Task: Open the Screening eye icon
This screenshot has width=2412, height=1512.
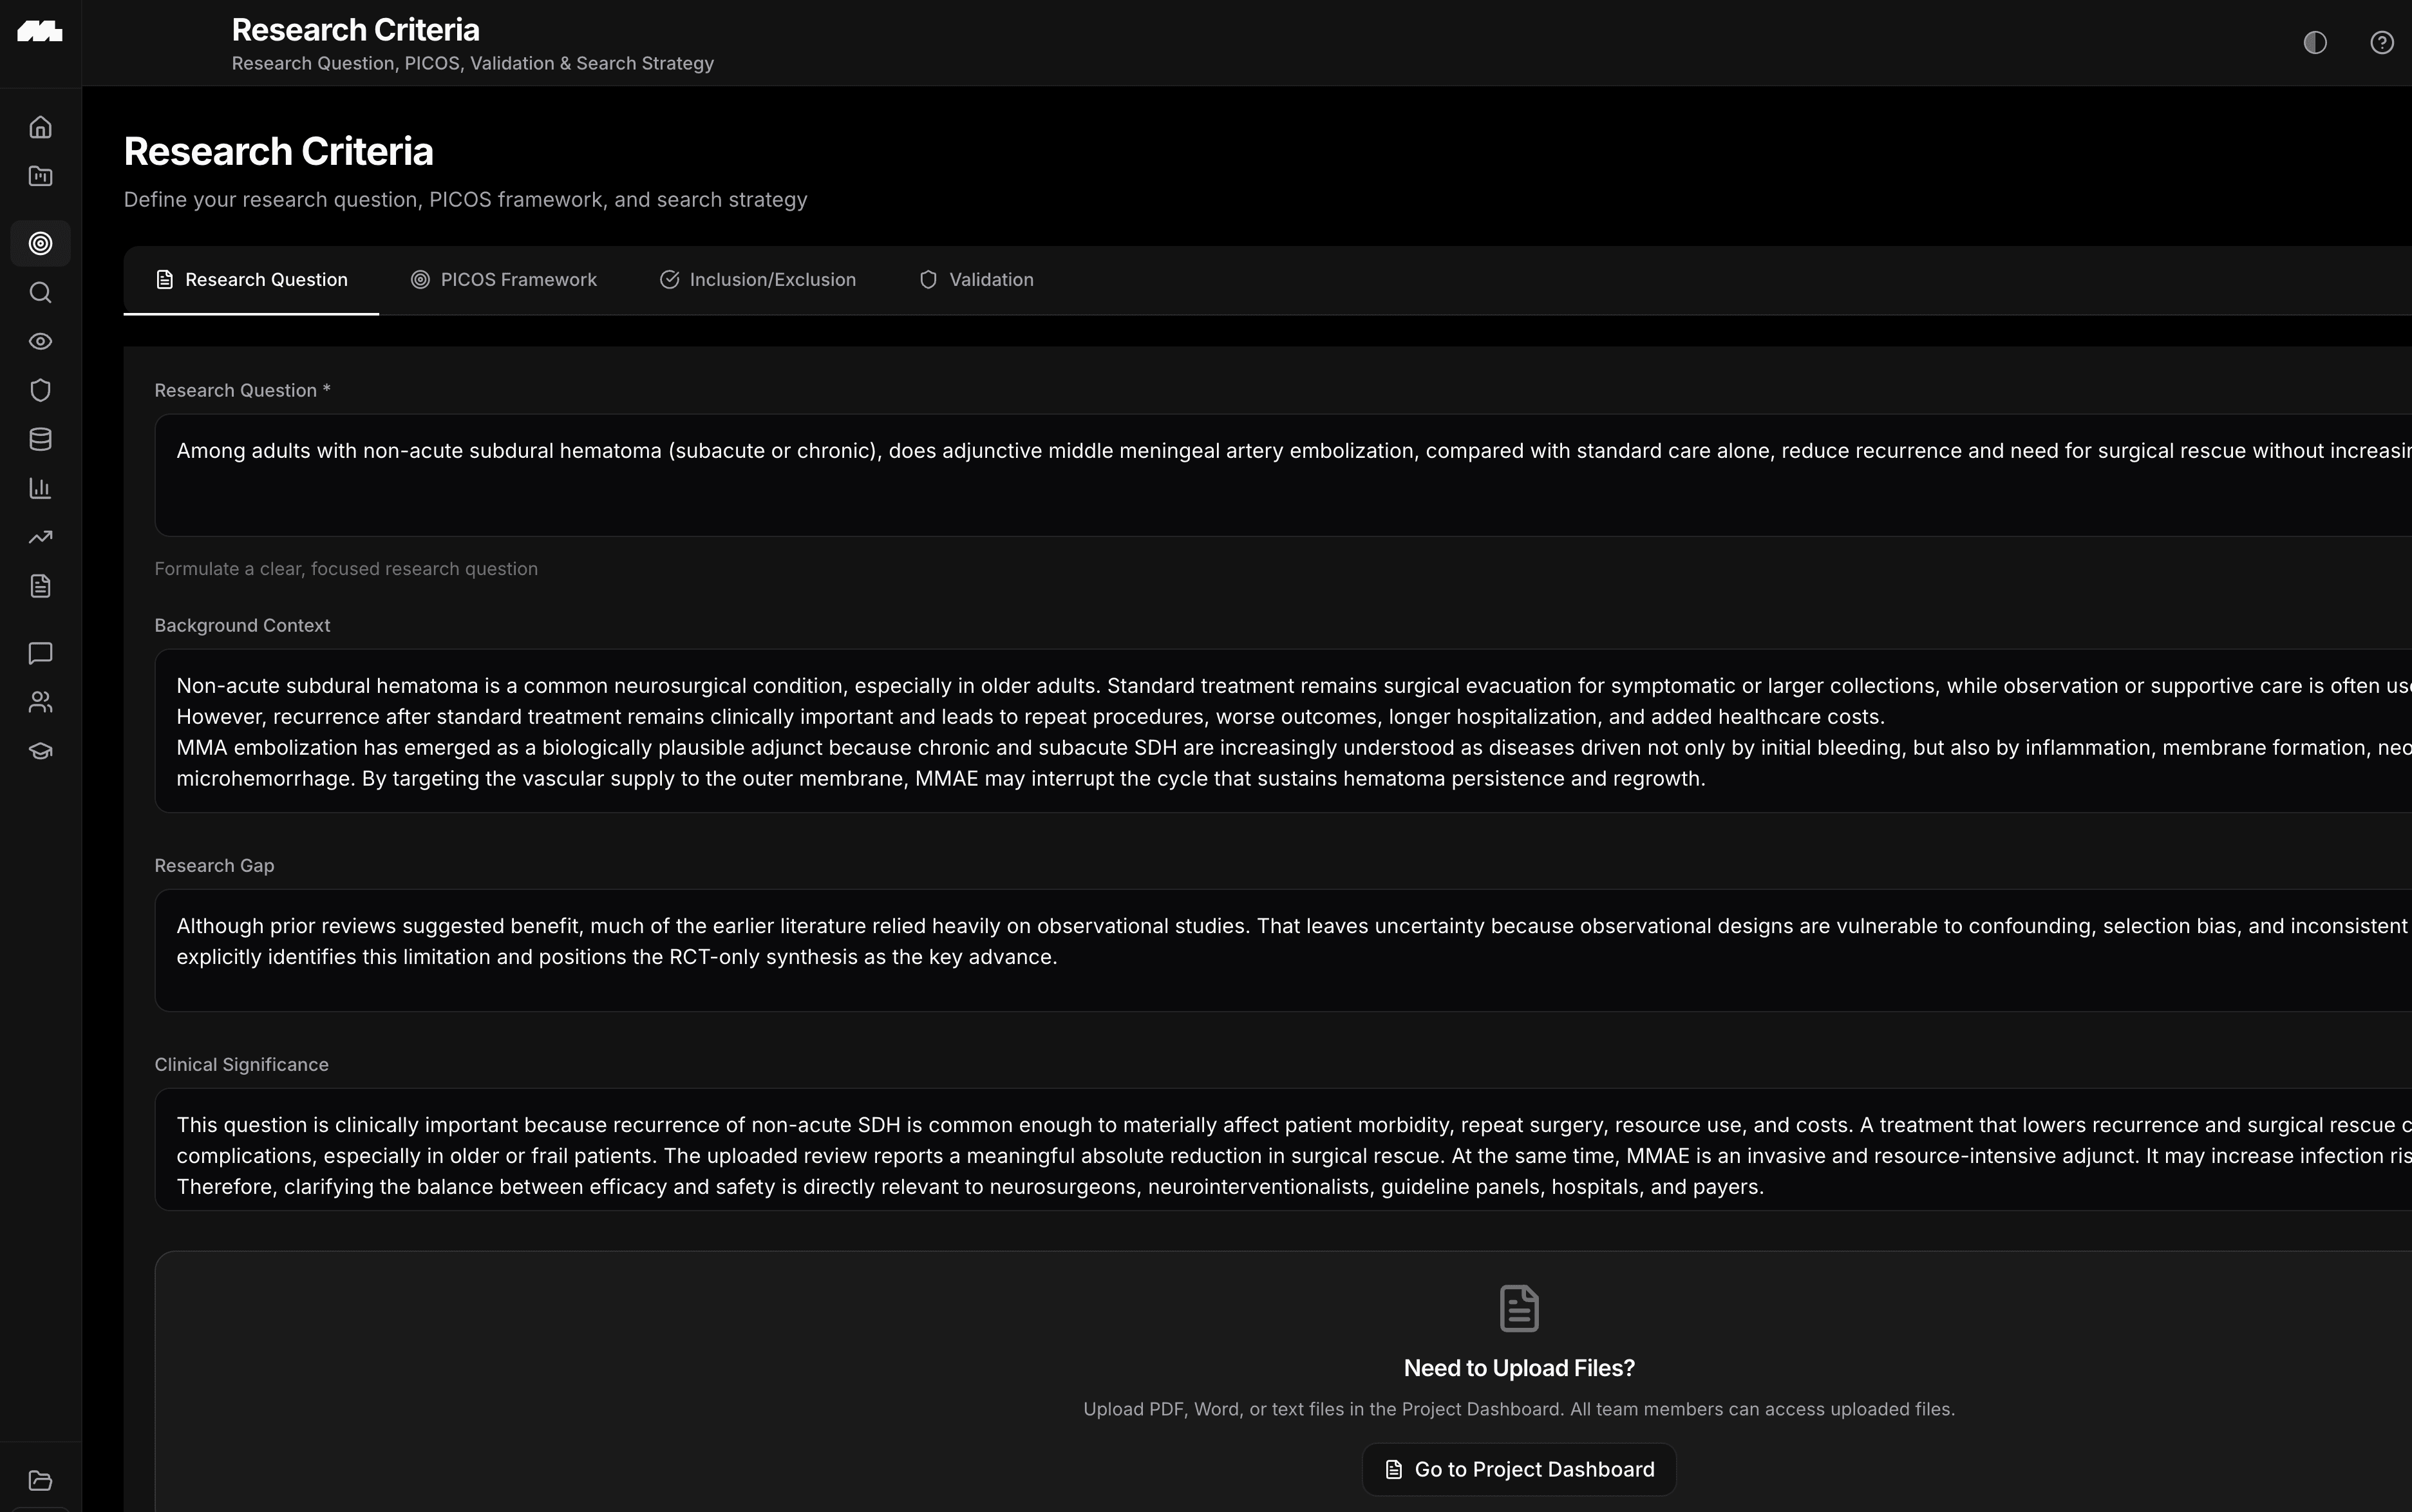Action: click(40, 341)
